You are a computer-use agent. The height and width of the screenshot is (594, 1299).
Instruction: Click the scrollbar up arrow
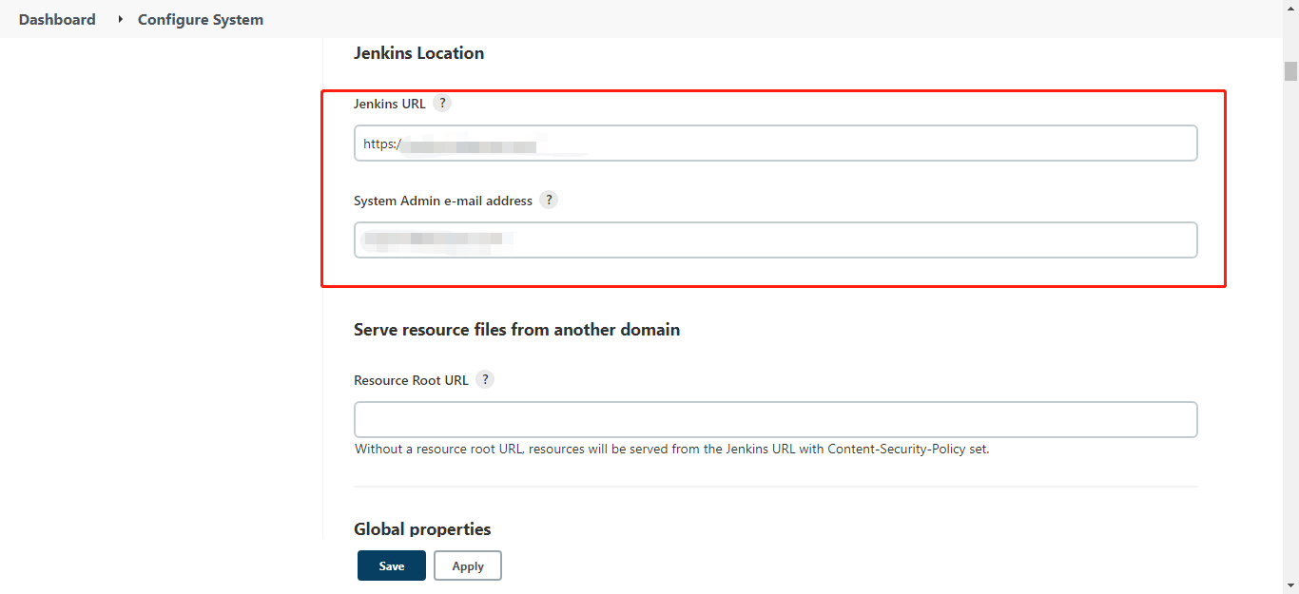[1290, 47]
